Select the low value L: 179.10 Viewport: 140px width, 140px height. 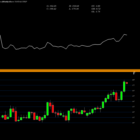[x=74, y=9]
